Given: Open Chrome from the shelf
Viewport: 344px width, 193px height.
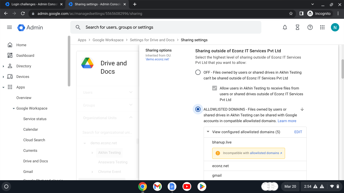Looking at the screenshot, I should point(142,186).
